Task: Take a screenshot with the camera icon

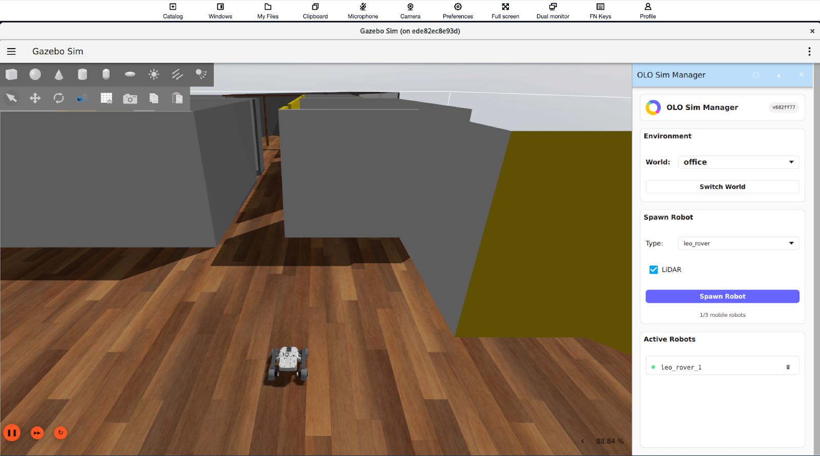Action: [130, 98]
